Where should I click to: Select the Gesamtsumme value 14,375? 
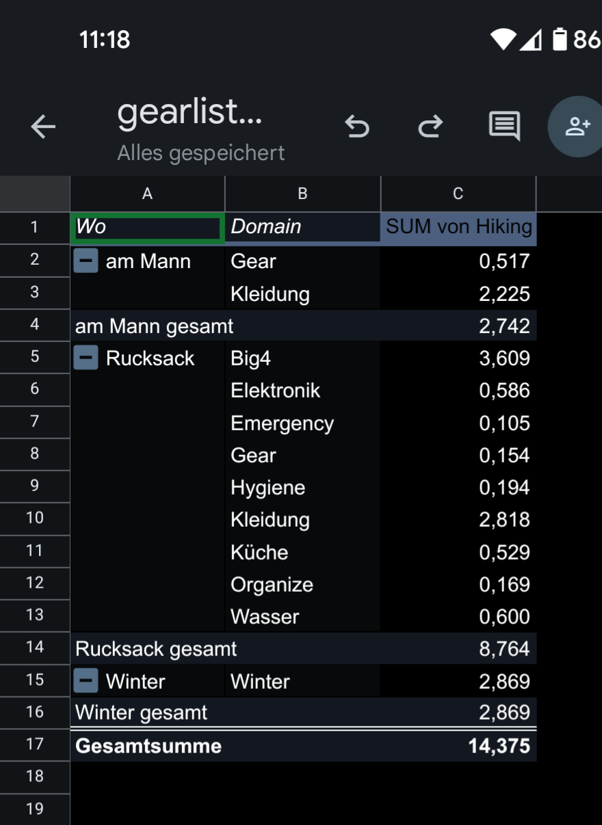(499, 746)
